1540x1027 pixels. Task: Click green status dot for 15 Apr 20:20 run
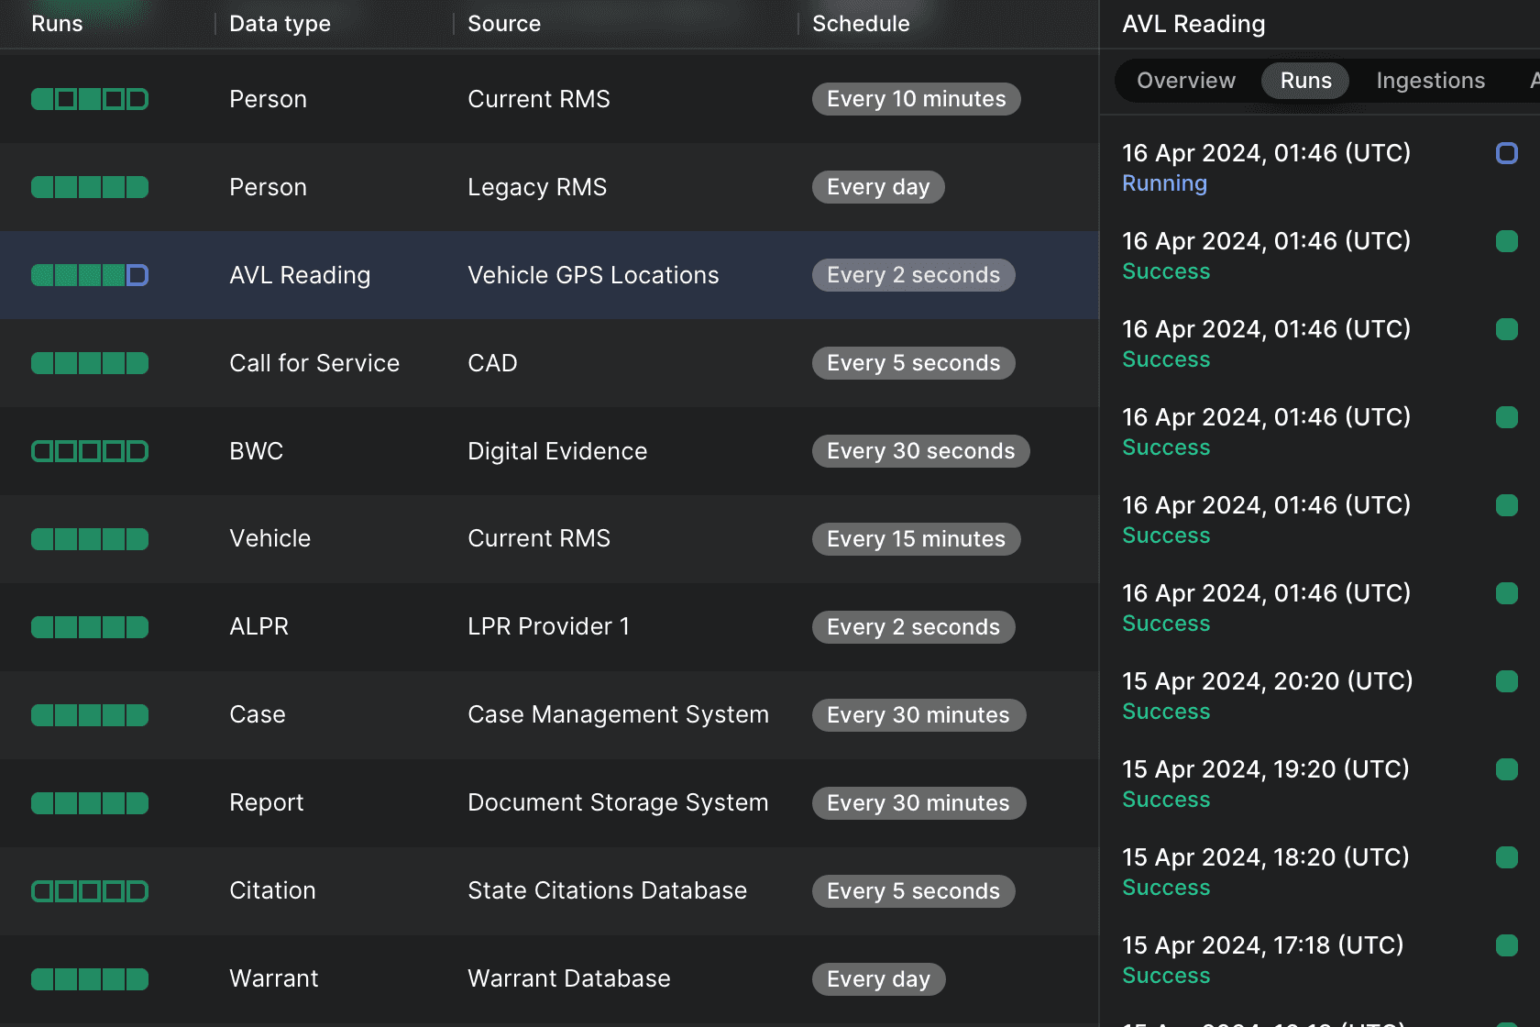click(1506, 681)
